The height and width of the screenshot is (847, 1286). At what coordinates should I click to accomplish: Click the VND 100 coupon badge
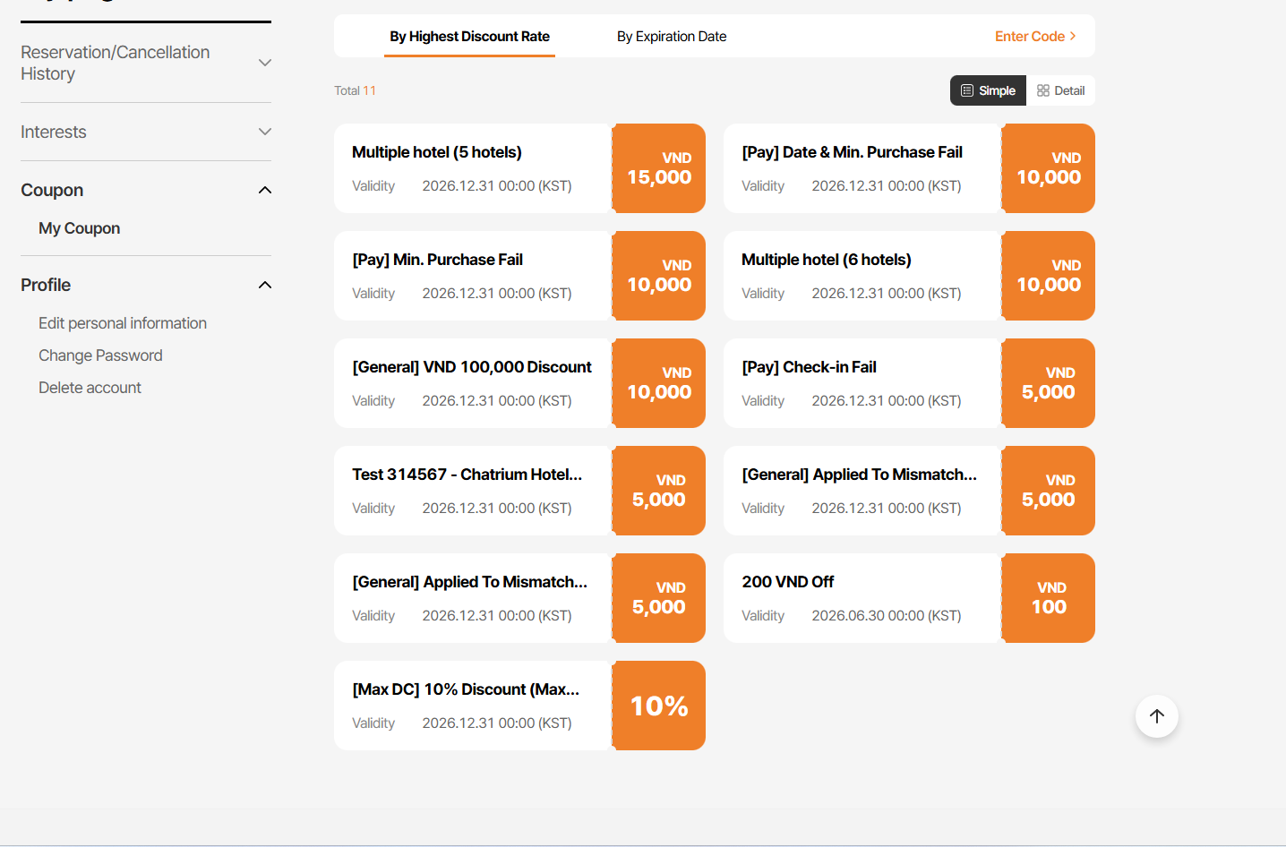click(x=1049, y=598)
